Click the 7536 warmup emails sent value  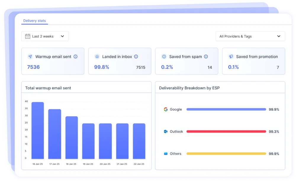(33, 67)
